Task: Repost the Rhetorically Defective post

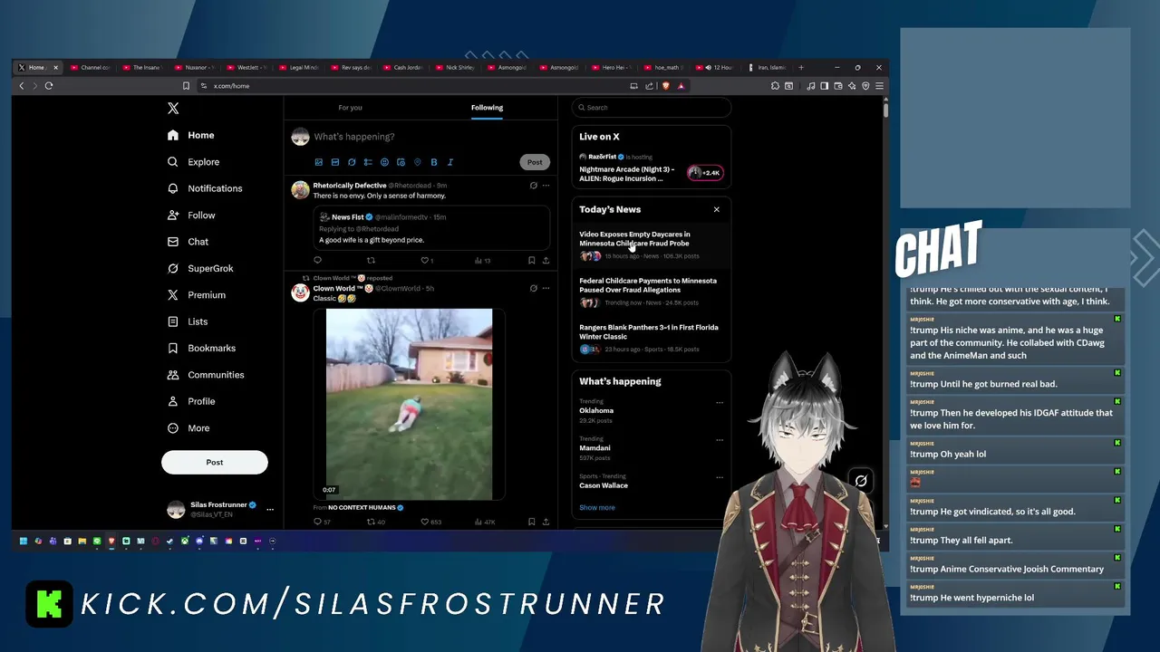Action: pos(371,261)
